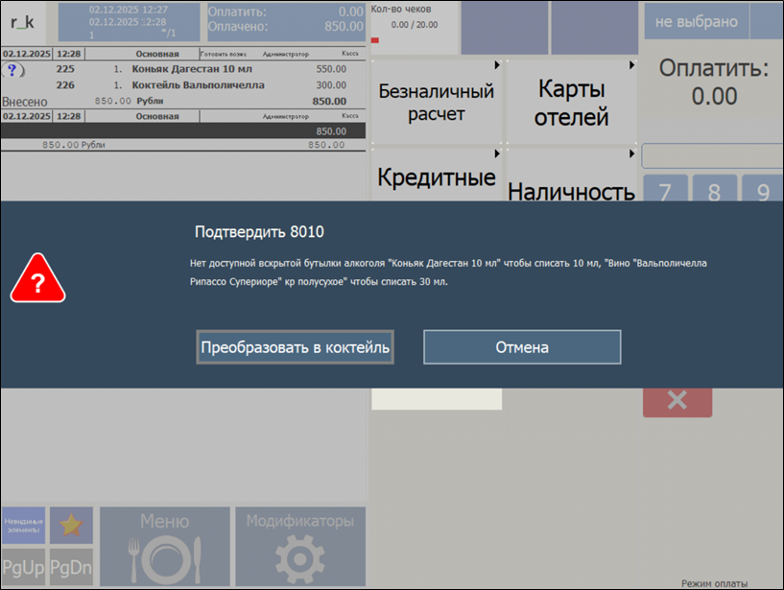Expand Карты отелей payment group
This screenshot has height=590, width=784.
(572, 103)
